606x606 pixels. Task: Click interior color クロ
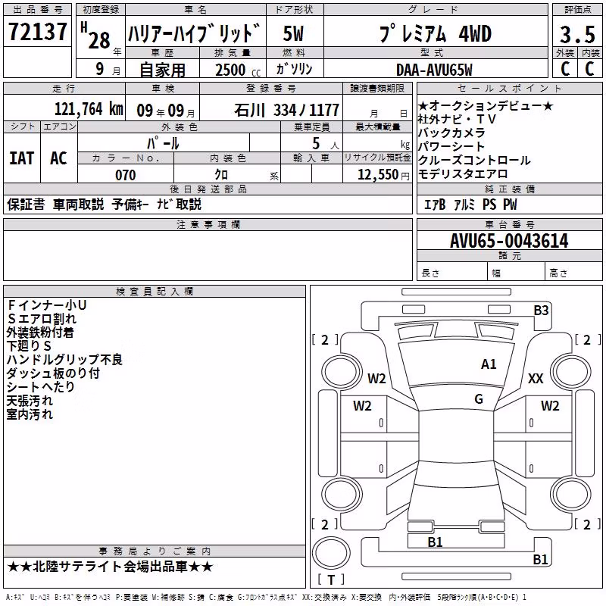221,175
